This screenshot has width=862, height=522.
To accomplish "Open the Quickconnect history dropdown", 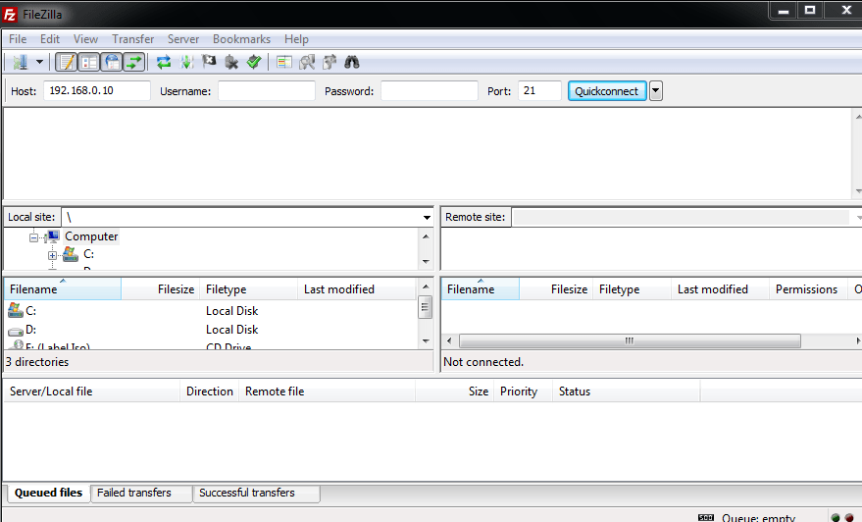I will [655, 90].
